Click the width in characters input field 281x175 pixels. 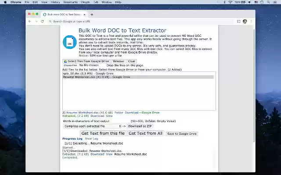(x=120, y=121)
